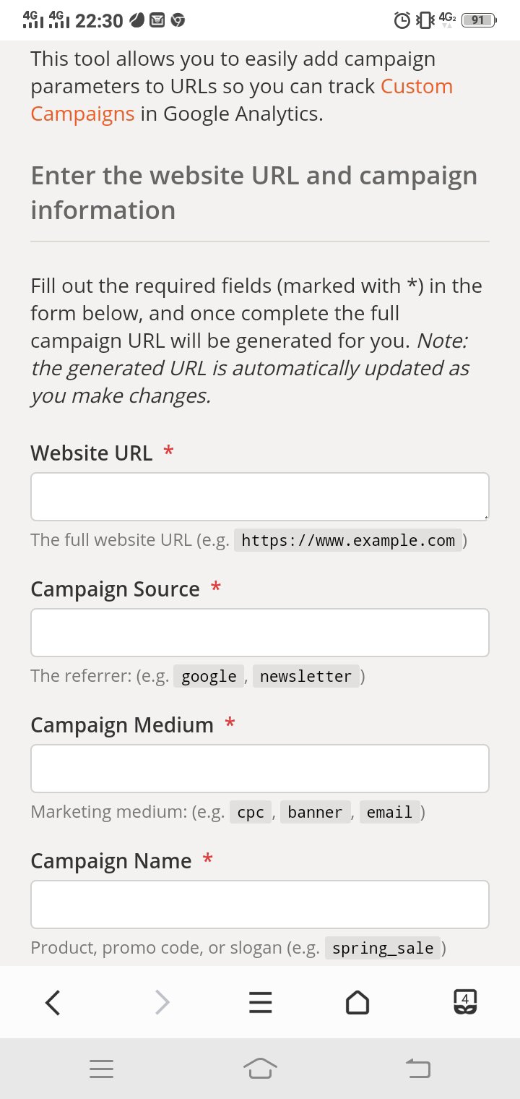Viewport: 520px width, 1099px height.
Task: Open recent apps via the system menu icon
Action: click(101, 1069)
